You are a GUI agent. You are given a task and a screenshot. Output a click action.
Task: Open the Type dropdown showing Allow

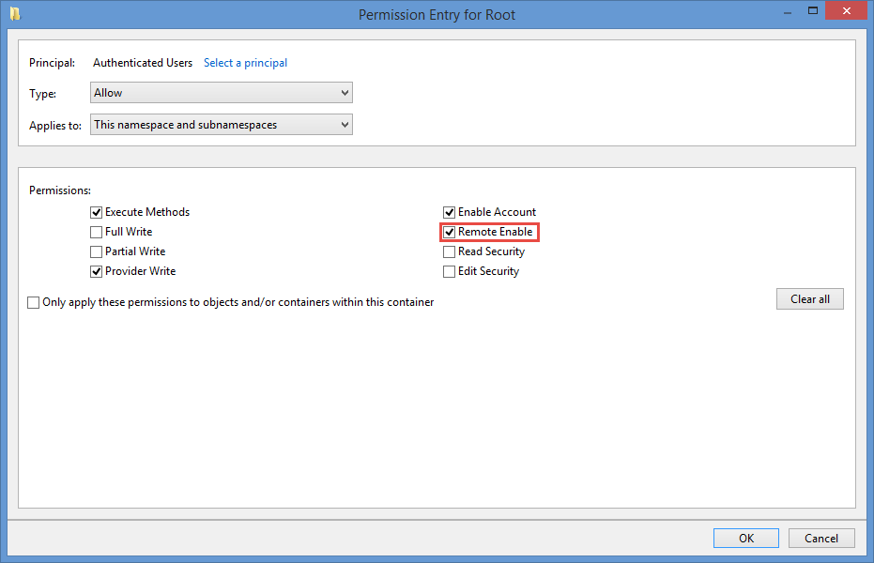point(222,93)
